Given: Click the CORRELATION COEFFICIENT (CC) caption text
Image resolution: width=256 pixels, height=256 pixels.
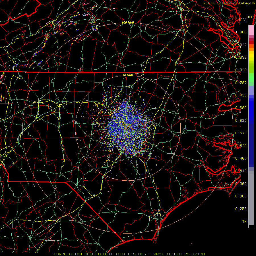Looking at the screenshot, I should (x=90, y=254).
